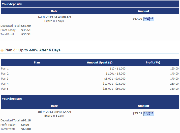Viewport: 180px width, 133px height.
Task: Click the Total Profit $68.00 value
Action: click(x=26, y=129)
